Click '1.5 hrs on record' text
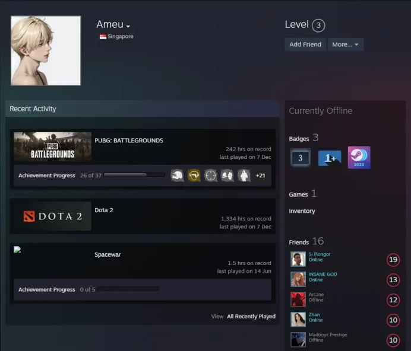 (249, 263)
